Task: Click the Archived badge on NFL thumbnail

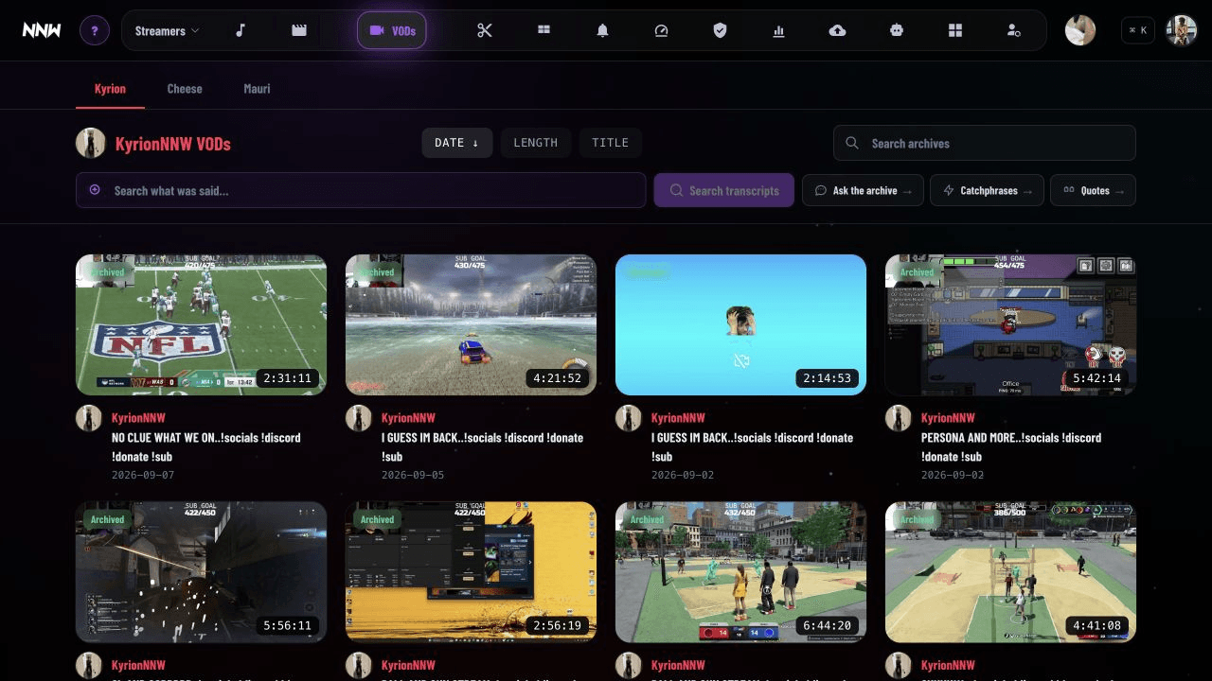Action: click(107, 272)
